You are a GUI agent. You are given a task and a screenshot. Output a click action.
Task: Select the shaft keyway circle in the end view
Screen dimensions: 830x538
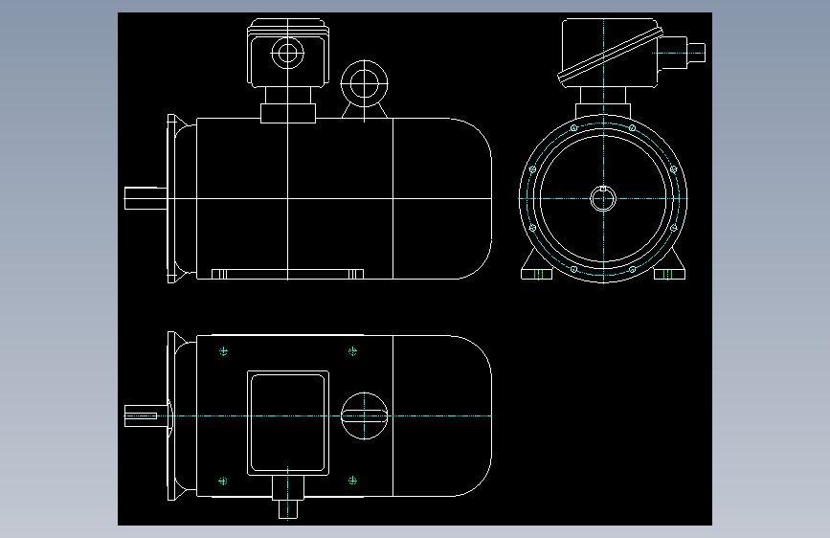coord(603,198)
